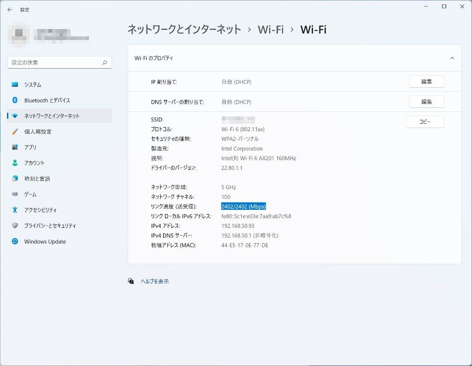472x366 pixels.
Task: Edit DNS サーバーの割り当て setting
Action: point(426,102)
